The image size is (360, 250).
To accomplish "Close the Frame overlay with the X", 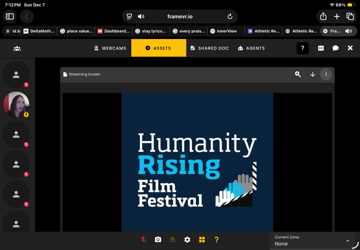I will click(350, 48).
